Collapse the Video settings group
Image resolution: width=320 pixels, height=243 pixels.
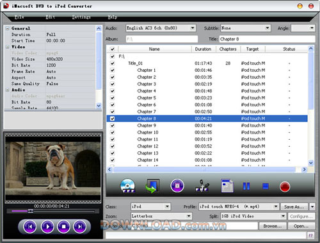[8, 47]
